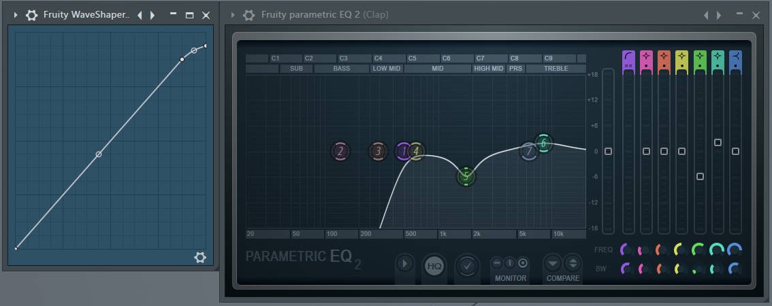
Task: Click band 7 gain slider handle
Action: [735, 151]
